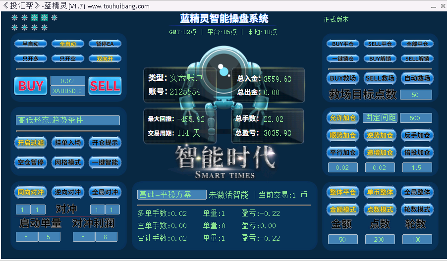447x261 pixels.
Task: Click the 总盈亏 value 3035.93
Action: click(278, 133)
